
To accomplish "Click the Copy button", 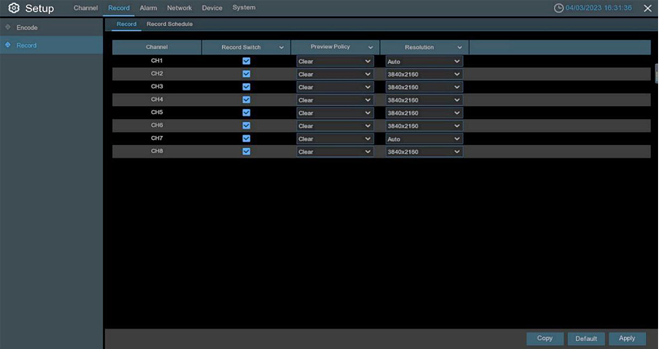I will 545,339.
